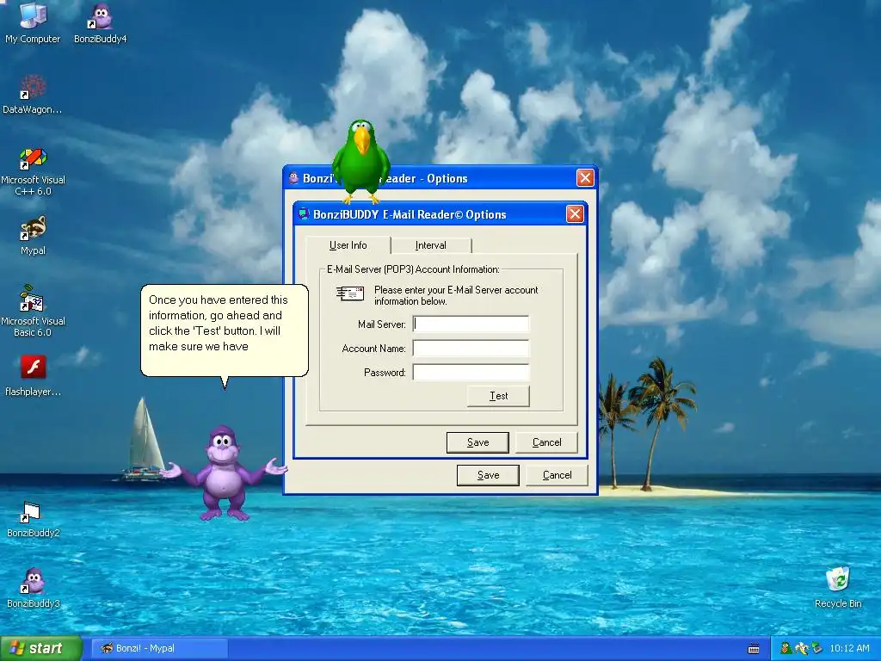This screenshot has width=881, height=661.
Task: Click Save in the back Options window
Action: (489, 475)
